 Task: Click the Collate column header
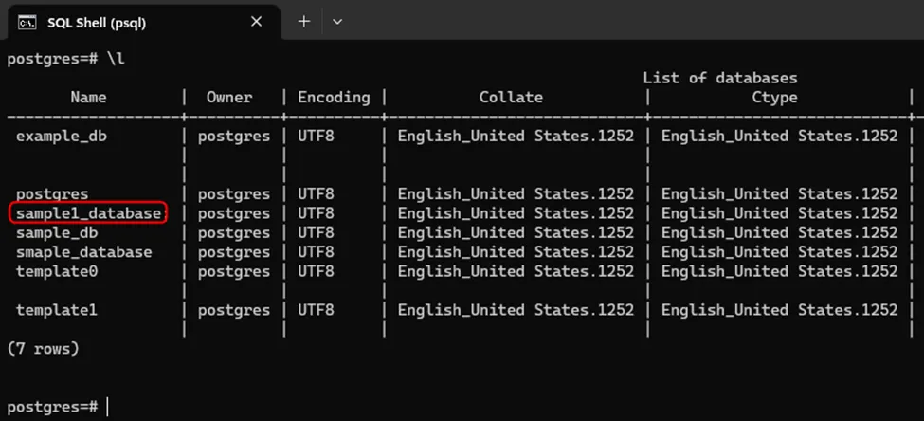pos(511,97)
